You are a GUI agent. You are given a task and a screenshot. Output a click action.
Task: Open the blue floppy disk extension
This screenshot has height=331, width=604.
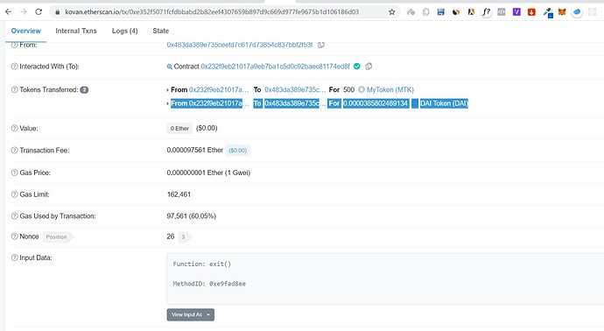[x=440, y=12]
